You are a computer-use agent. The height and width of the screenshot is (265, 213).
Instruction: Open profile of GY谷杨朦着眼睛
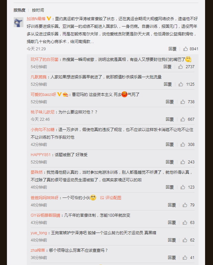(45, 215)
